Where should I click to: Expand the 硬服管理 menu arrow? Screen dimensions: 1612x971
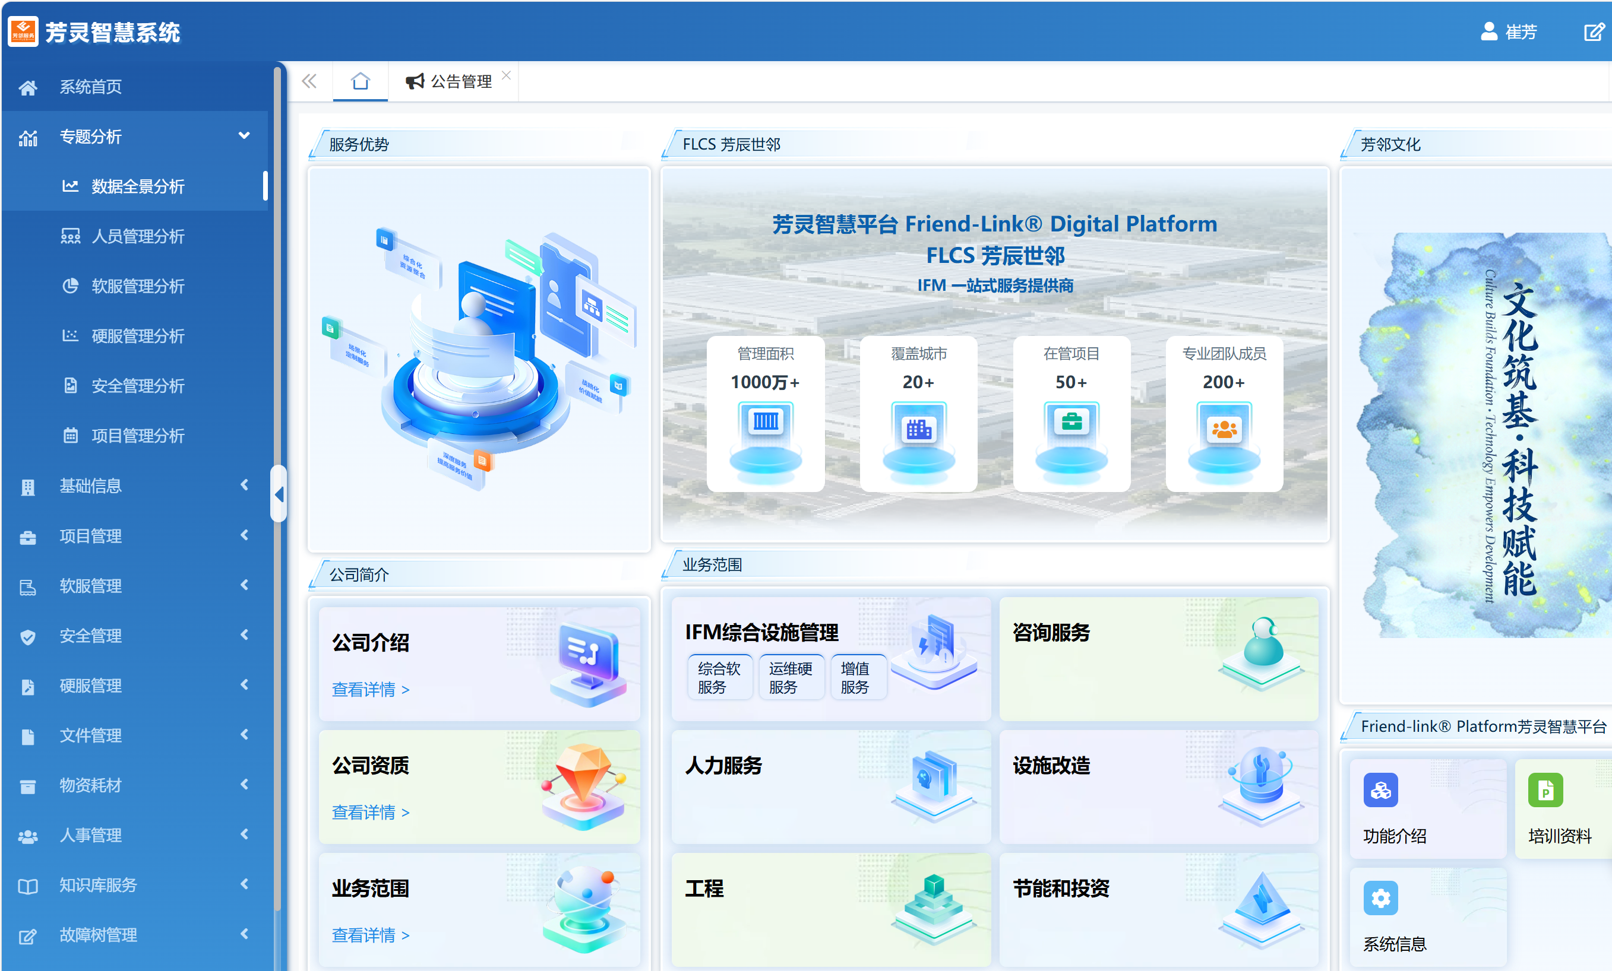click(244, 684)
